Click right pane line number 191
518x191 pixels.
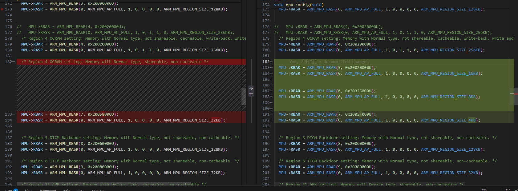266,114
